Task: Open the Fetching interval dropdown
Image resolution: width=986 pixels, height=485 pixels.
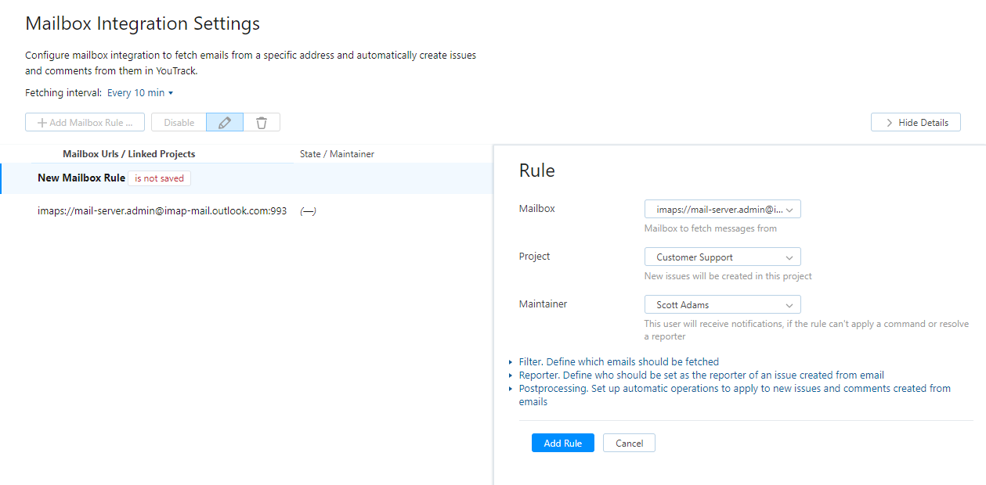Action: (x=139, y=93)
